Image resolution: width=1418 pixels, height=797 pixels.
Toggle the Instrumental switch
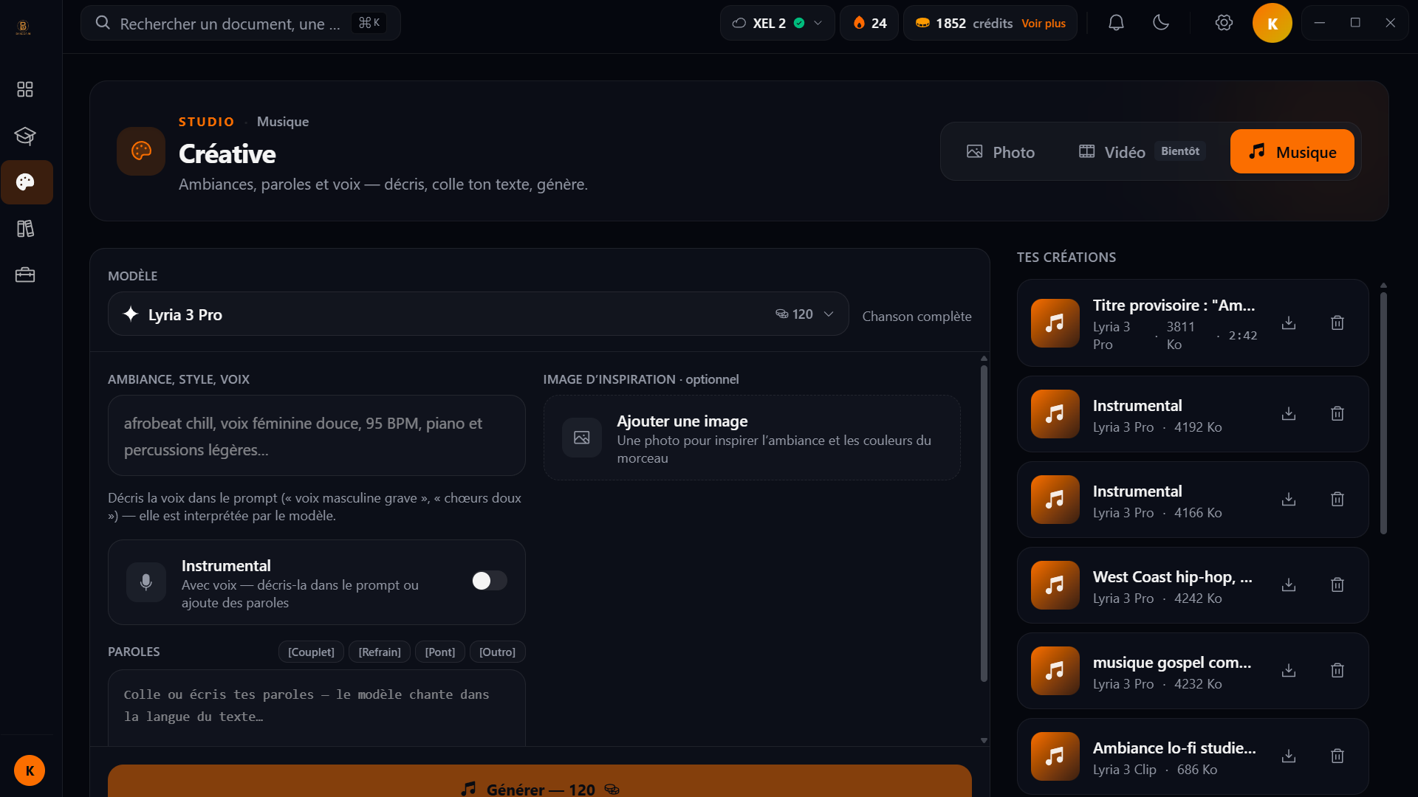(490, 581)
